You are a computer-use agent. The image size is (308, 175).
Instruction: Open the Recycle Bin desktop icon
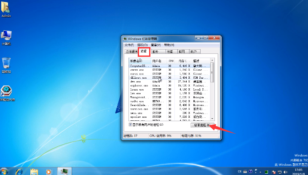click(6, 64)
